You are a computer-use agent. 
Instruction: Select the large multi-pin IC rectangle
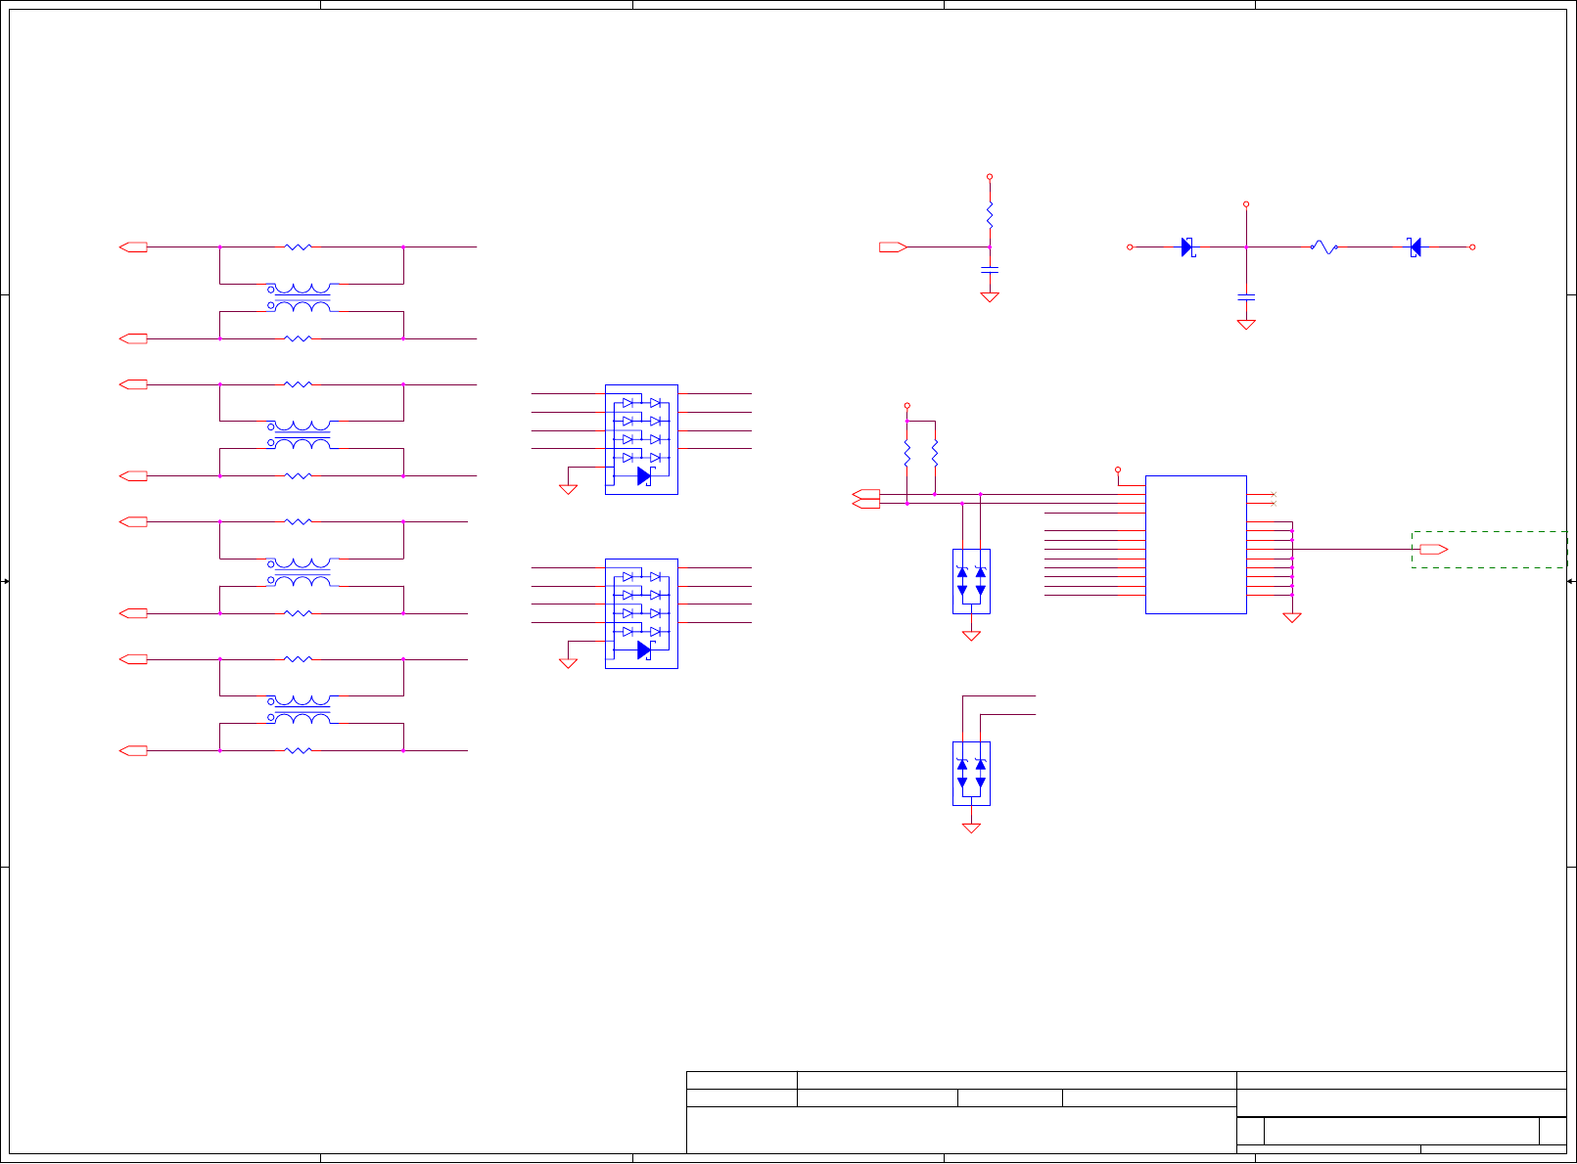coord(1196,545)
